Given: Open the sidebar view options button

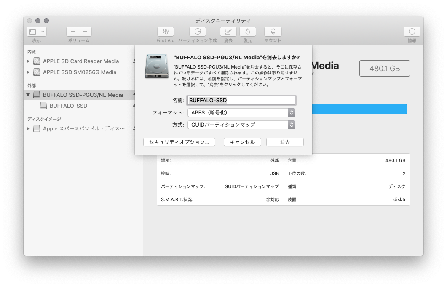Looking at the screenshot, I should pyautogui.click(x=37, y=32).
